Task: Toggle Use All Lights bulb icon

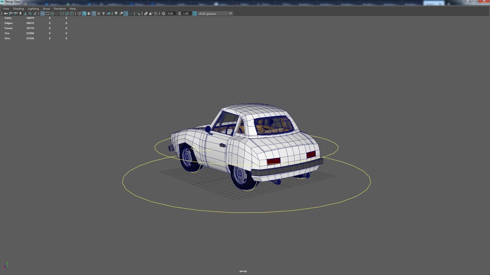Action: [104, 13]
